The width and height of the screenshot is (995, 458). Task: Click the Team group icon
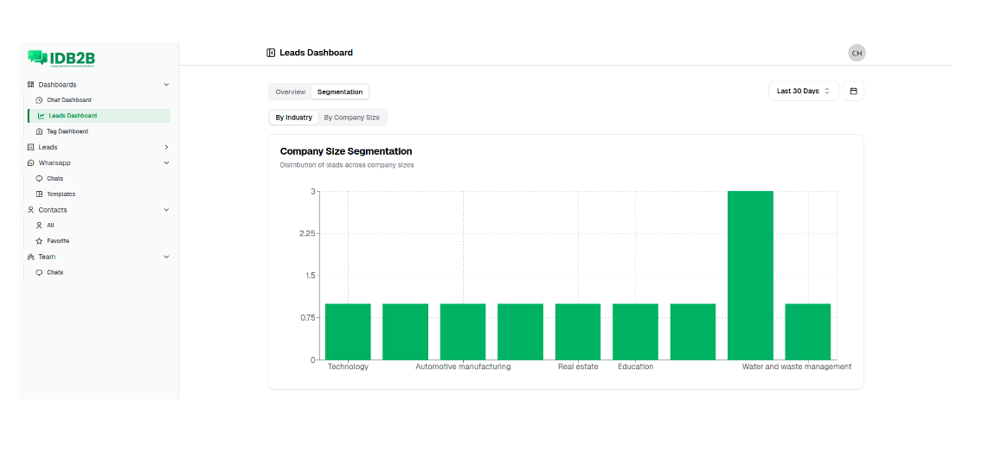(30, 257)
